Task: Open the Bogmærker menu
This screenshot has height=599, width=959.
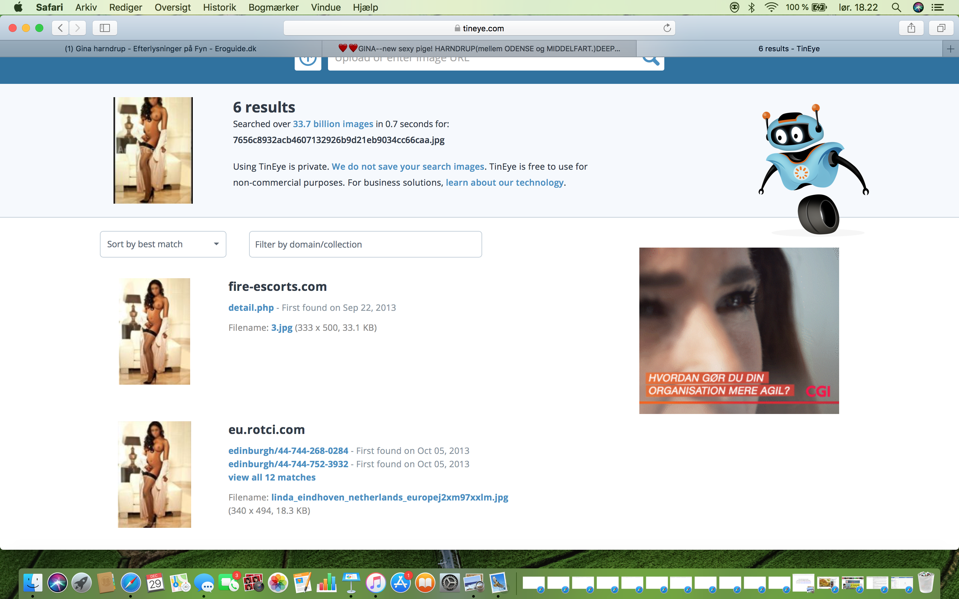Action: [x=273, y=7]
